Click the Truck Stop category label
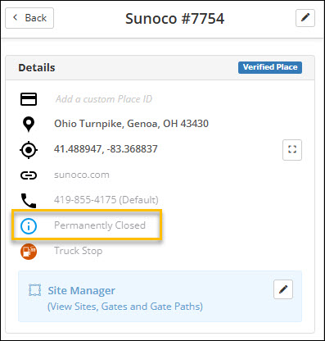The width and height of the screenshot is (325, 341). [79, 251]
